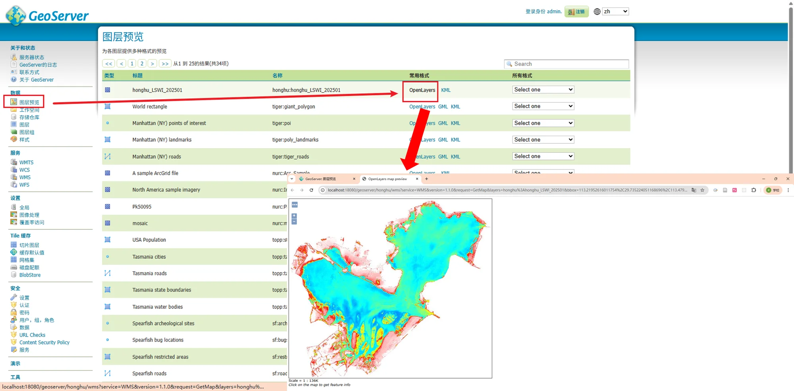
Task: Click the 注销 logout button
Action: click(x=576, y=12)
